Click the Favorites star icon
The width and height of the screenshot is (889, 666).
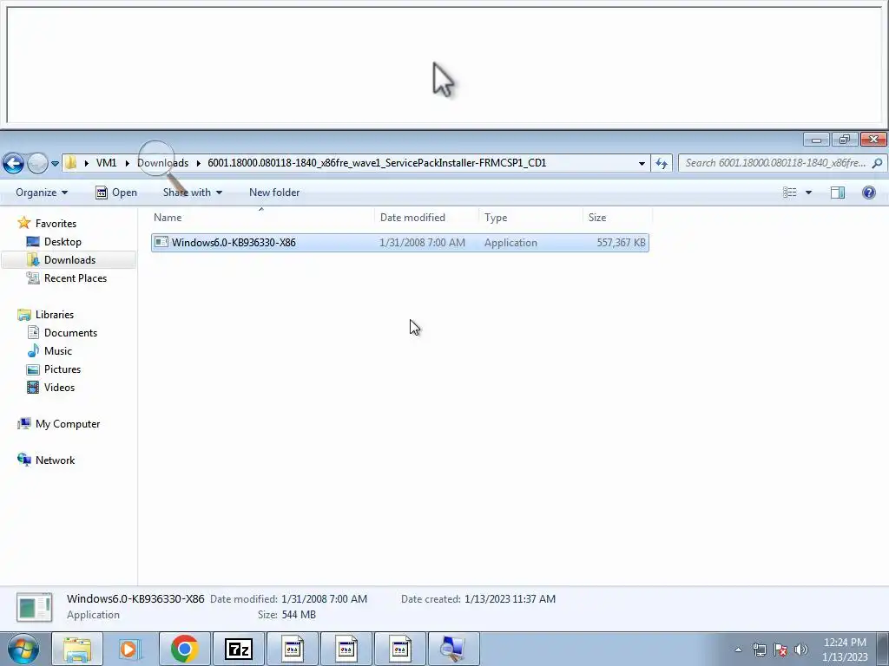click(x=23, y=223)
